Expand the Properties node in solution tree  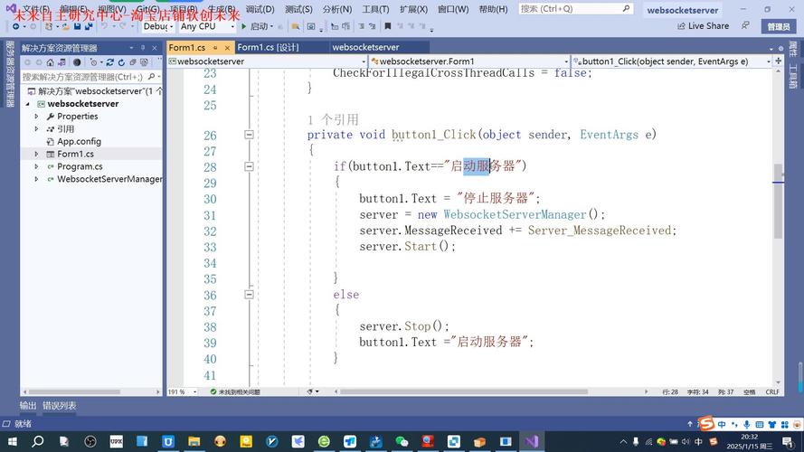pyautogui.click(x=37, y=117)
